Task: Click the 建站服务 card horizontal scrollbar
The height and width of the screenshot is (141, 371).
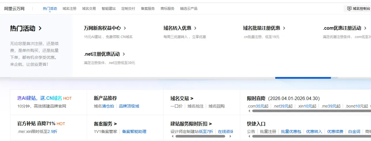Action: [200, 136]
